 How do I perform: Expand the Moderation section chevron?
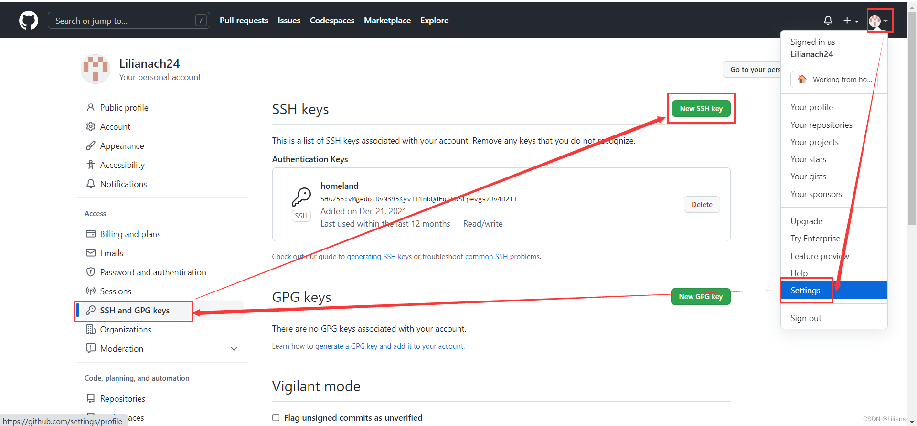(234, 349)
